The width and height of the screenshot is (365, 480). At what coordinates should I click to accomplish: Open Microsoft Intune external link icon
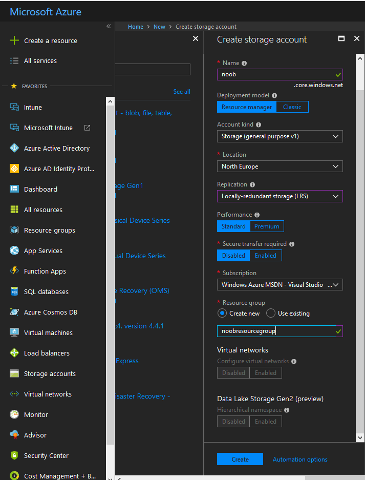coord(87,128)
